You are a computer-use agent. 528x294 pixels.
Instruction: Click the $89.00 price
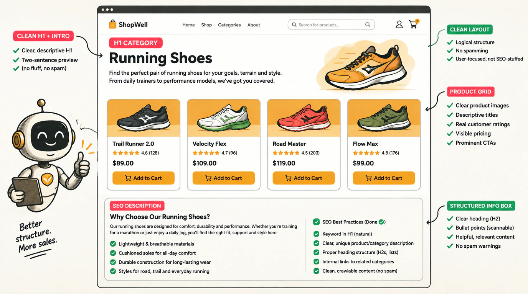tap(123, 163)
